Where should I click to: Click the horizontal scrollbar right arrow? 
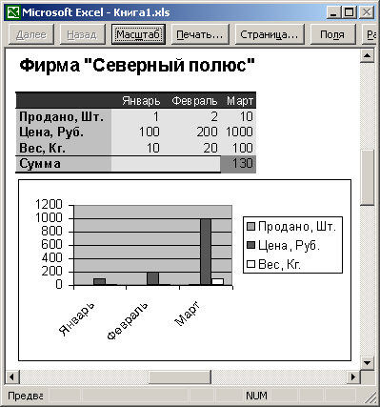[353, 377]
